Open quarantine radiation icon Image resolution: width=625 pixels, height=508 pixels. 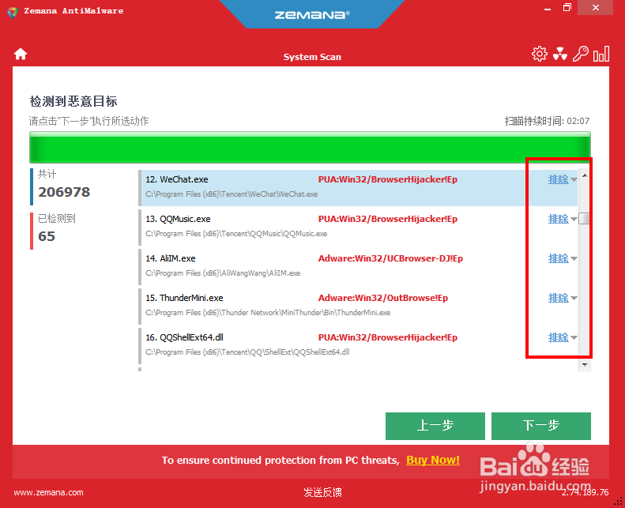point(560,54)
